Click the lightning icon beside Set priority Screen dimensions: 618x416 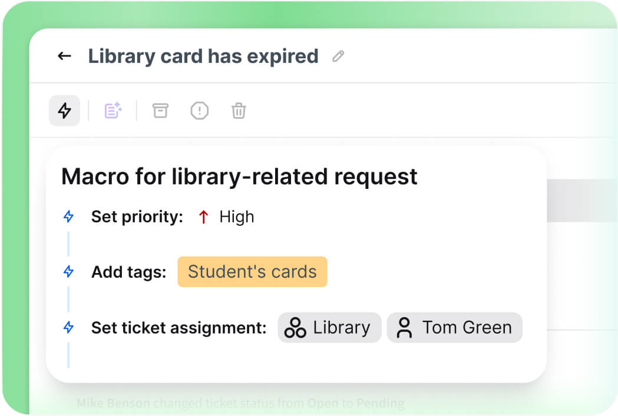click(x=68, y=217)
